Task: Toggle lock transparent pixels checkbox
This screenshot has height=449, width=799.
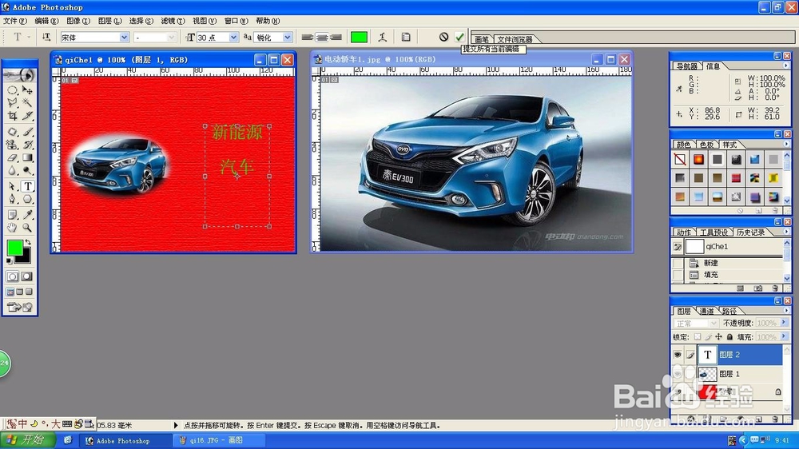Action: (x=697, y=337)
